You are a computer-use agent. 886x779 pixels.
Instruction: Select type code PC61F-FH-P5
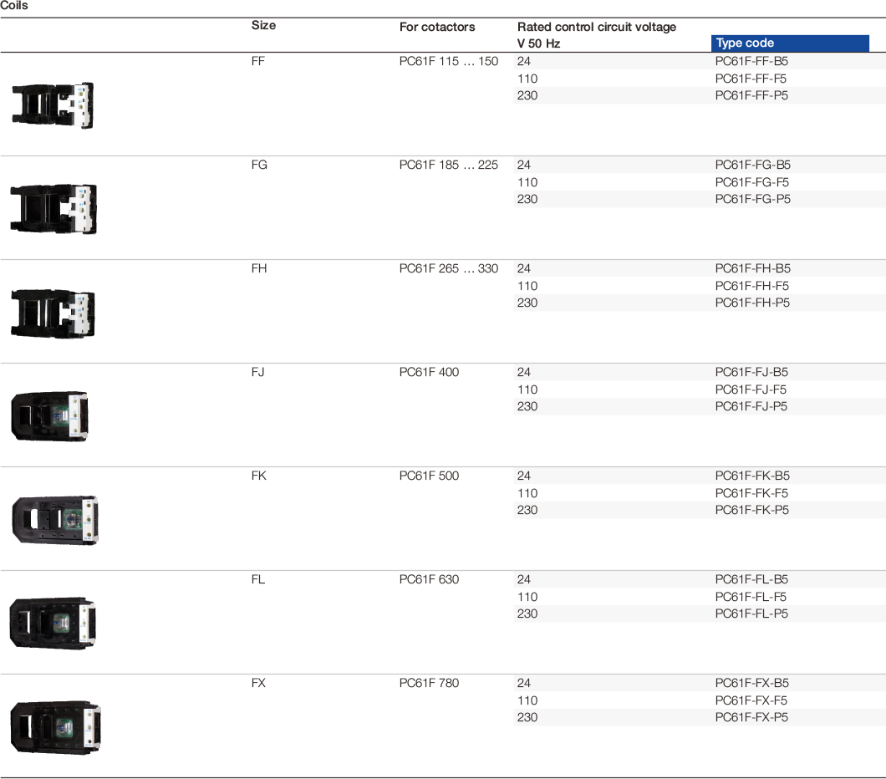click(752, 303)
